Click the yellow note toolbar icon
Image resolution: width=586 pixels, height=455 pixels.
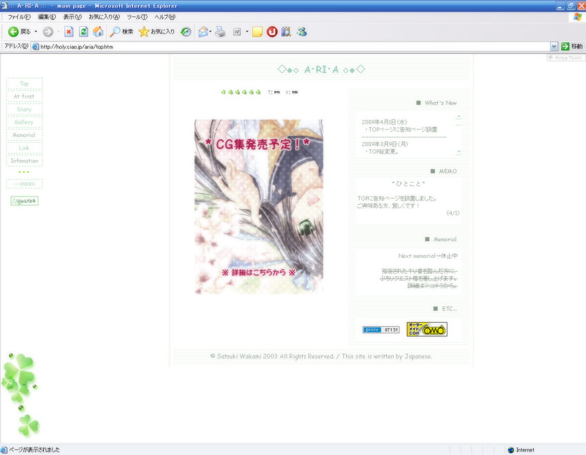[257, 32]
